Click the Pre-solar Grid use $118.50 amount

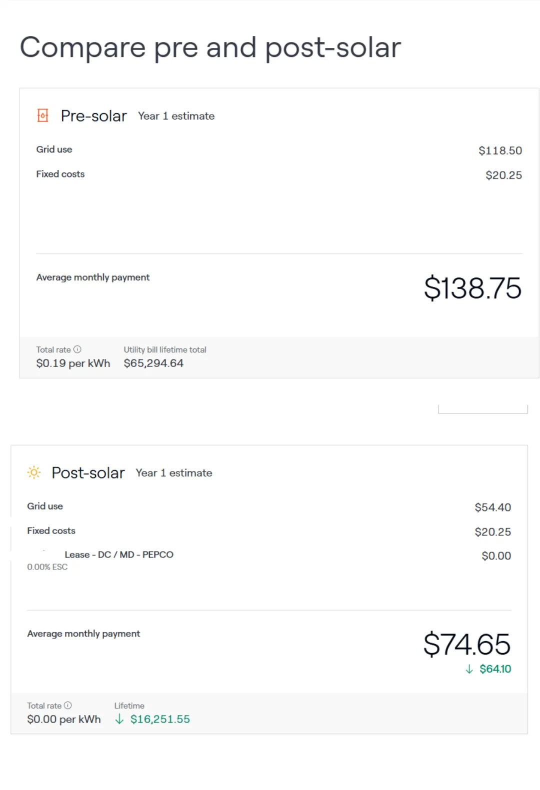click(500, 150)
